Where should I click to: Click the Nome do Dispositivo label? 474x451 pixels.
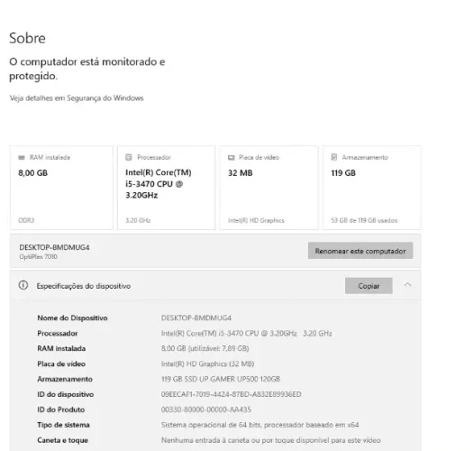click(x=73, y=318)
